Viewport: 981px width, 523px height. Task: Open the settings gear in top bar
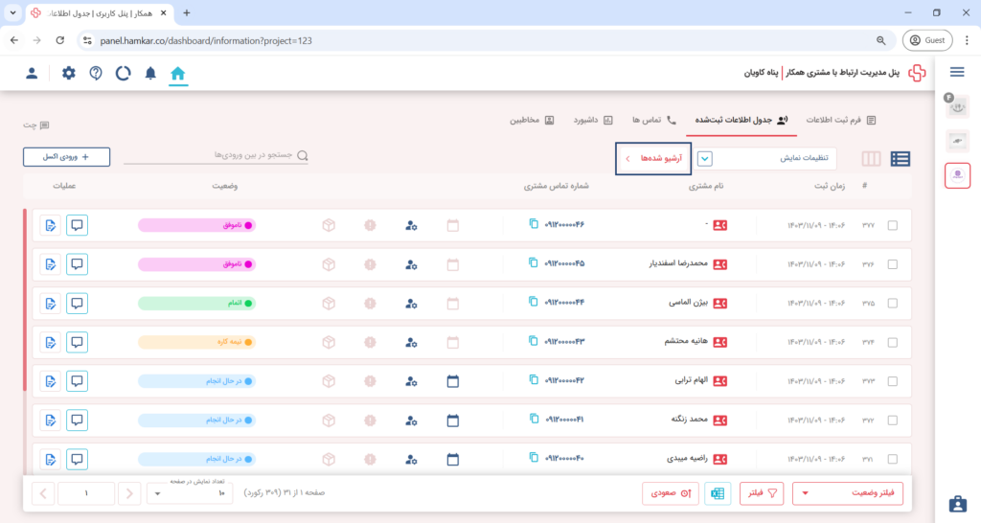(68, 73)
